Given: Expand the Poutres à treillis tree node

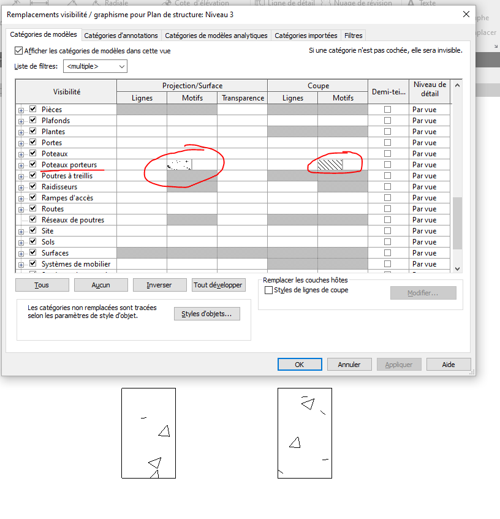Looking at the screenshot, I should [21, 176].
